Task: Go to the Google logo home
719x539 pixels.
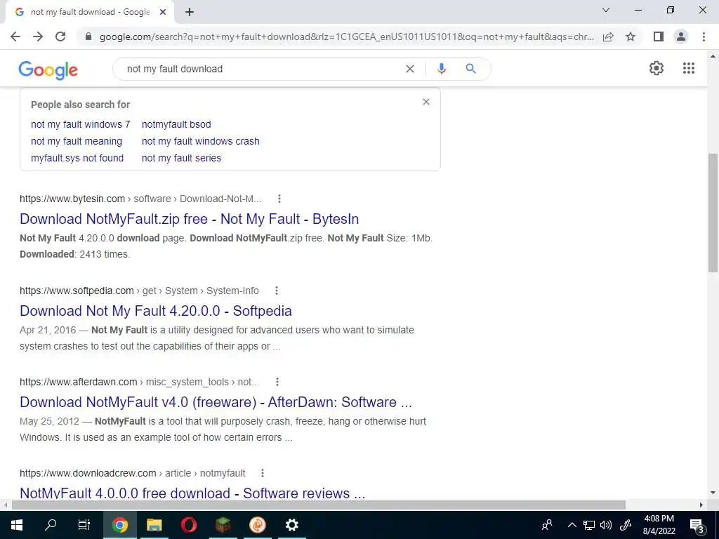Action: [48, 70]
